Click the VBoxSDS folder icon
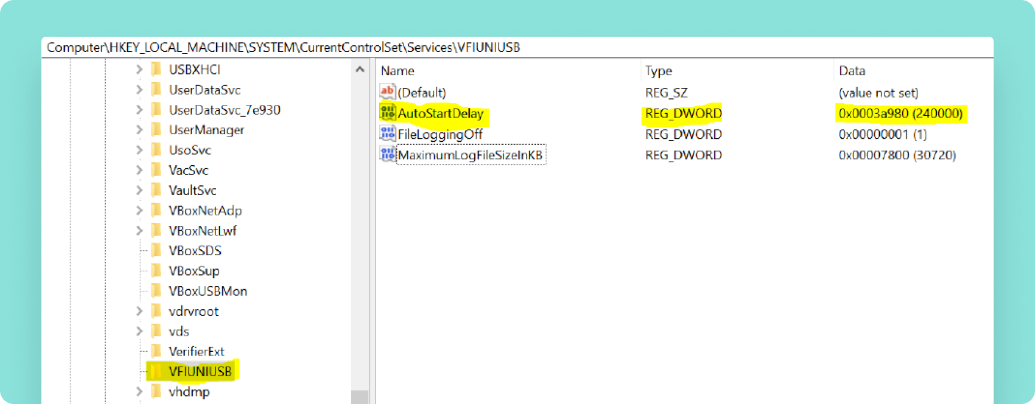The height and width of the screenshot is (404, 1035). tap(156, 250)
